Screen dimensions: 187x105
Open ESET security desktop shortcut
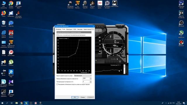pyautogui.click(x=4, y=83)
